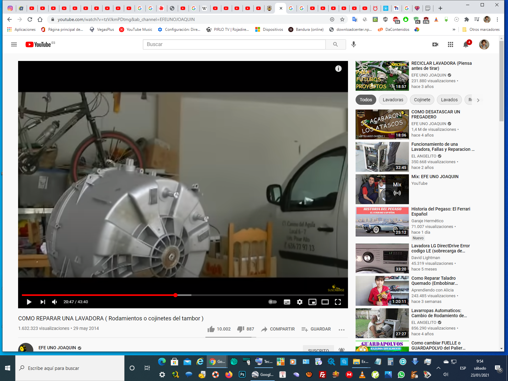Toggle subtitles in video player
The height and width of the screenshot is (381, 508).
pyautogui.click(x=287, y=302)
